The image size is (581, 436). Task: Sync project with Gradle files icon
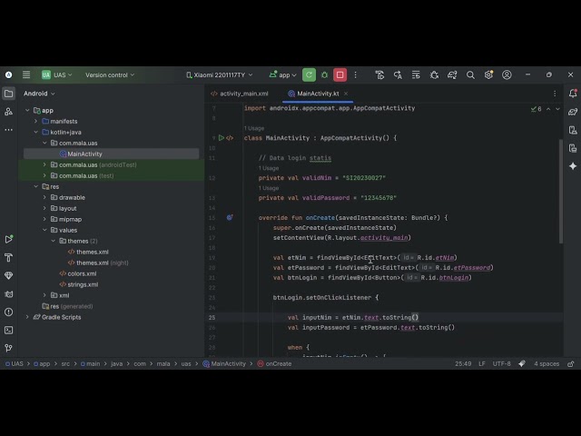click(452, 74)
